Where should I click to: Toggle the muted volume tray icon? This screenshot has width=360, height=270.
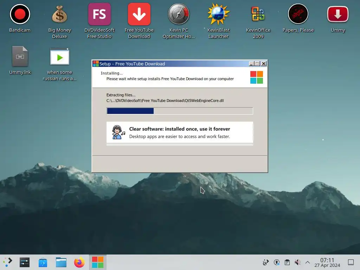tap(297, 262)
